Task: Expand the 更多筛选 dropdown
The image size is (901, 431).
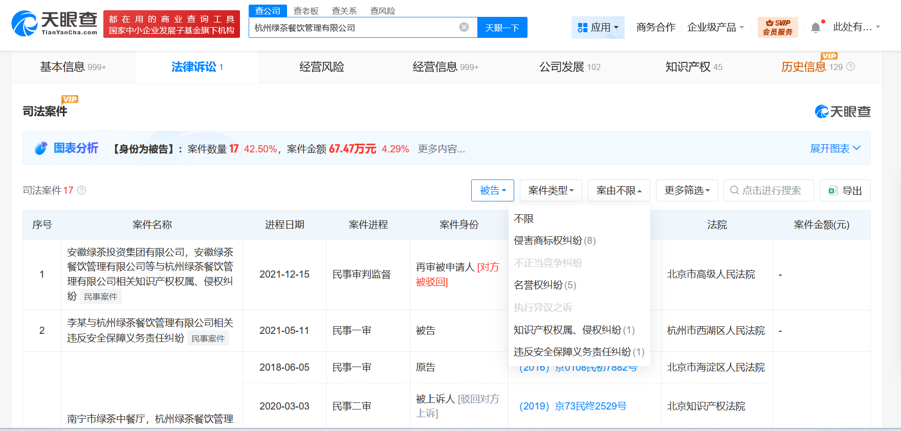Action: (x=687, y=191)
